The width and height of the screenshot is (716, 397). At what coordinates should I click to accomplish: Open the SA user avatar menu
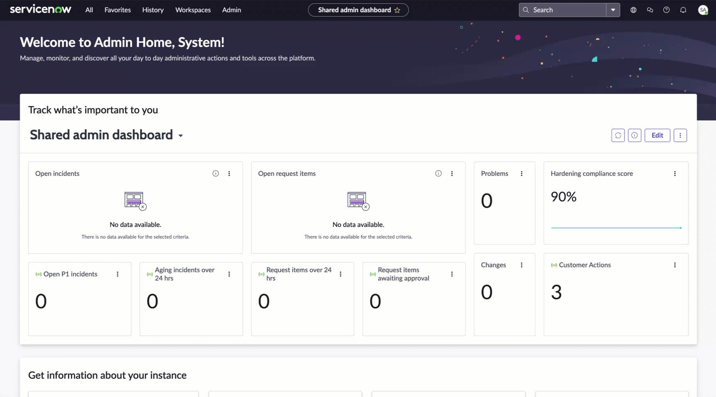[x=703, y=10]
